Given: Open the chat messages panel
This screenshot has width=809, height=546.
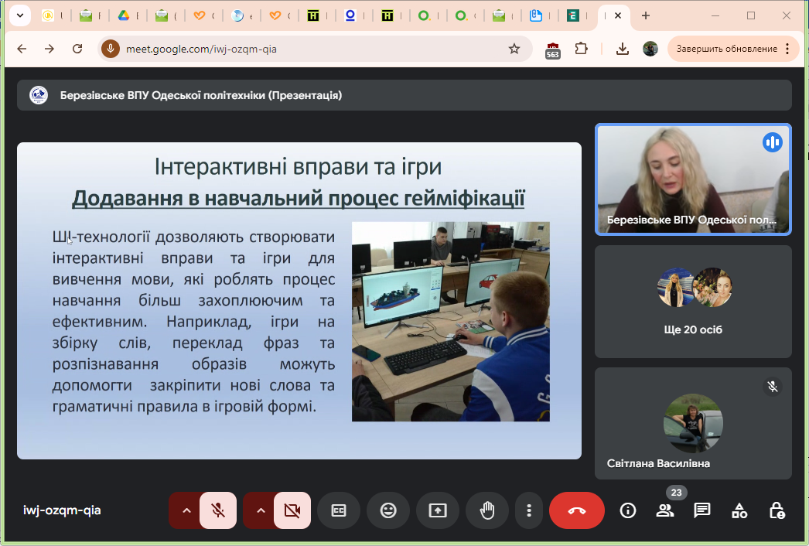Looking at the screenshot, I should [702, 510].
